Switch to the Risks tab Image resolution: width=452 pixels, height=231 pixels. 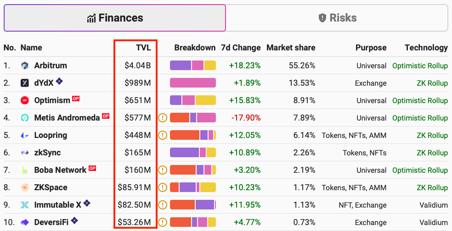pos(337,18)
